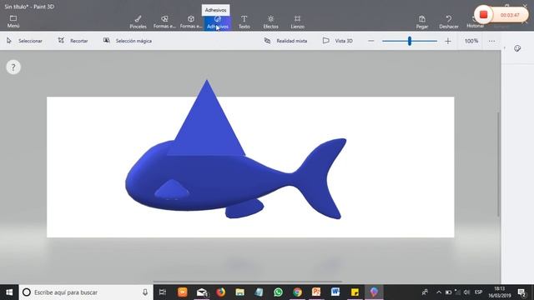
Task: Launch Firefox from the taskbar
Action: (x=220, y=292)
